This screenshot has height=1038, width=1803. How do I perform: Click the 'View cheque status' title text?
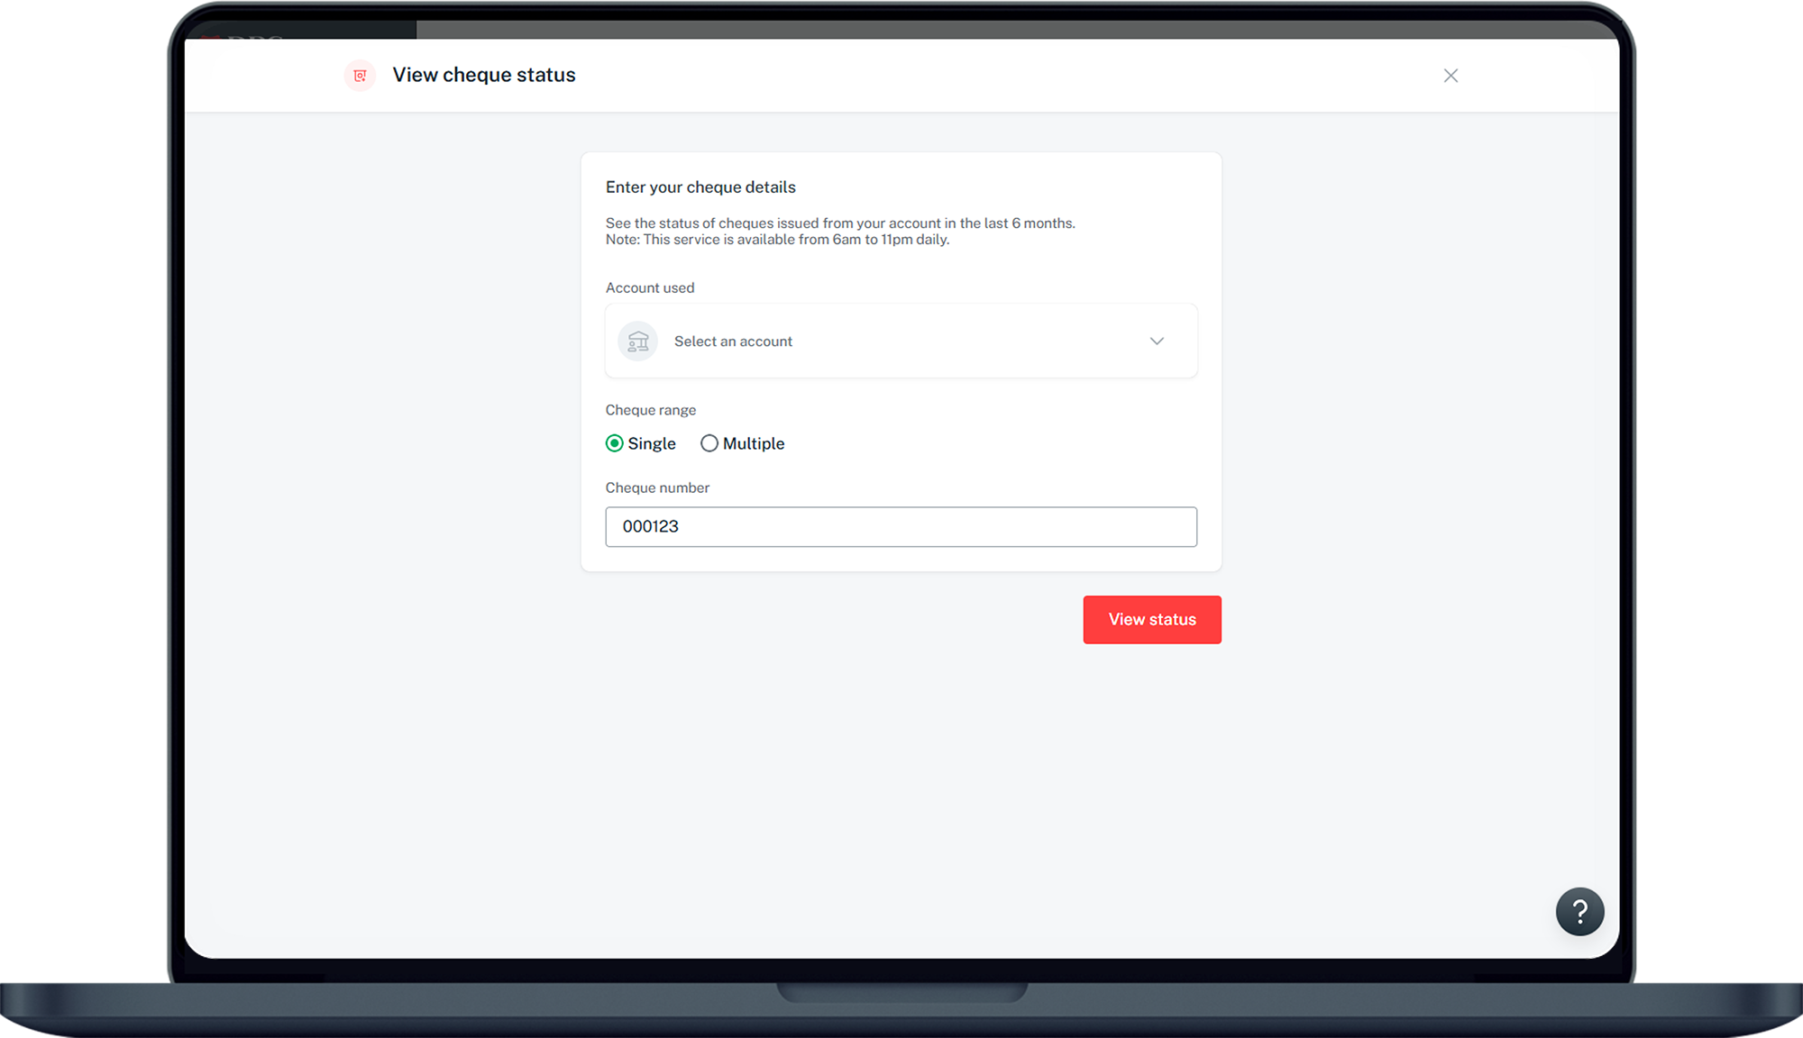click(x=484, y=75)
